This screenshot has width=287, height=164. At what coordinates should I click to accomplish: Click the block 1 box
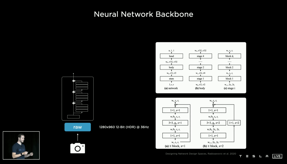(x=229, y=79)
